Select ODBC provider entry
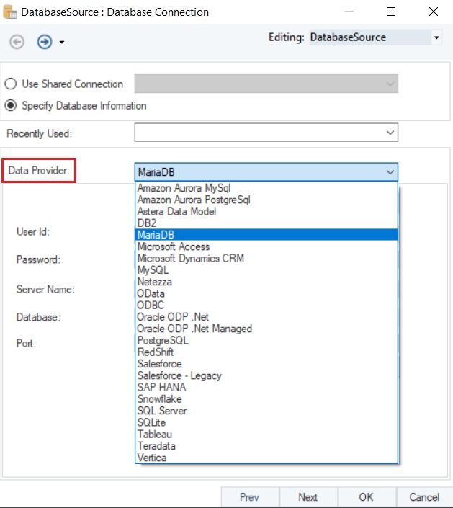 point(266,305)
